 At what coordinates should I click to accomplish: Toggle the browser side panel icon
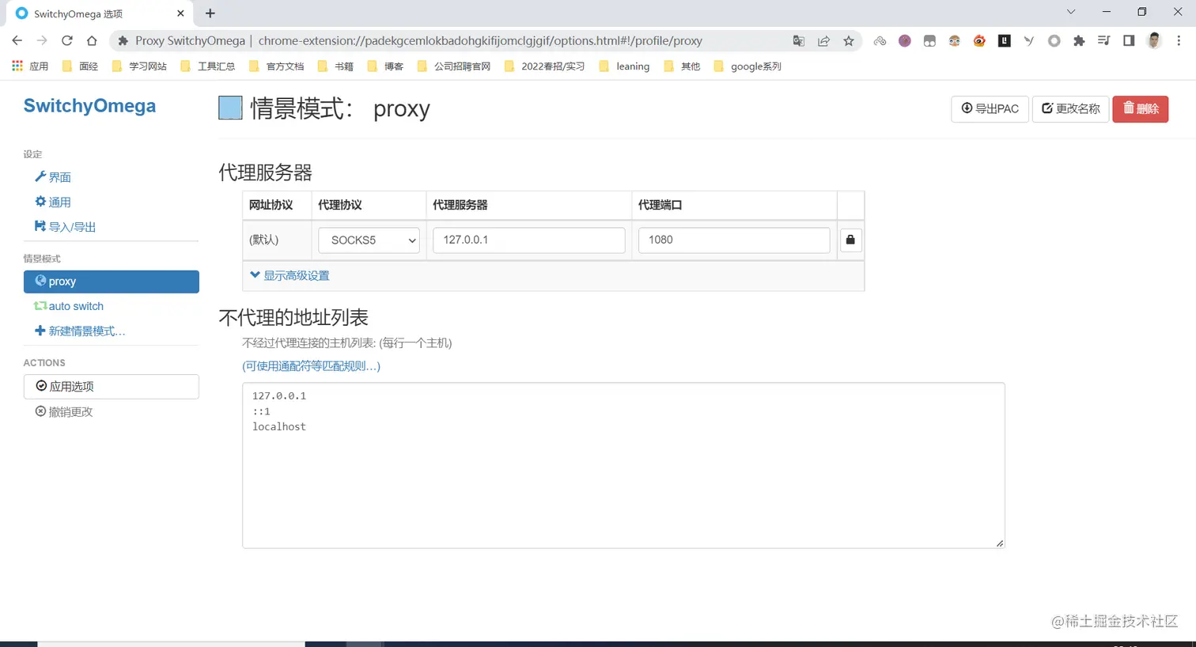(1129, 41)
